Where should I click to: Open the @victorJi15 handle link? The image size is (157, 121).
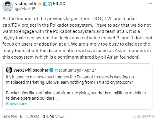point(25,9)
